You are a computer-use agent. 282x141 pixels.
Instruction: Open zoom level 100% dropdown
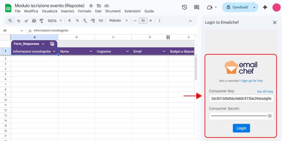[x=54, y=21]
